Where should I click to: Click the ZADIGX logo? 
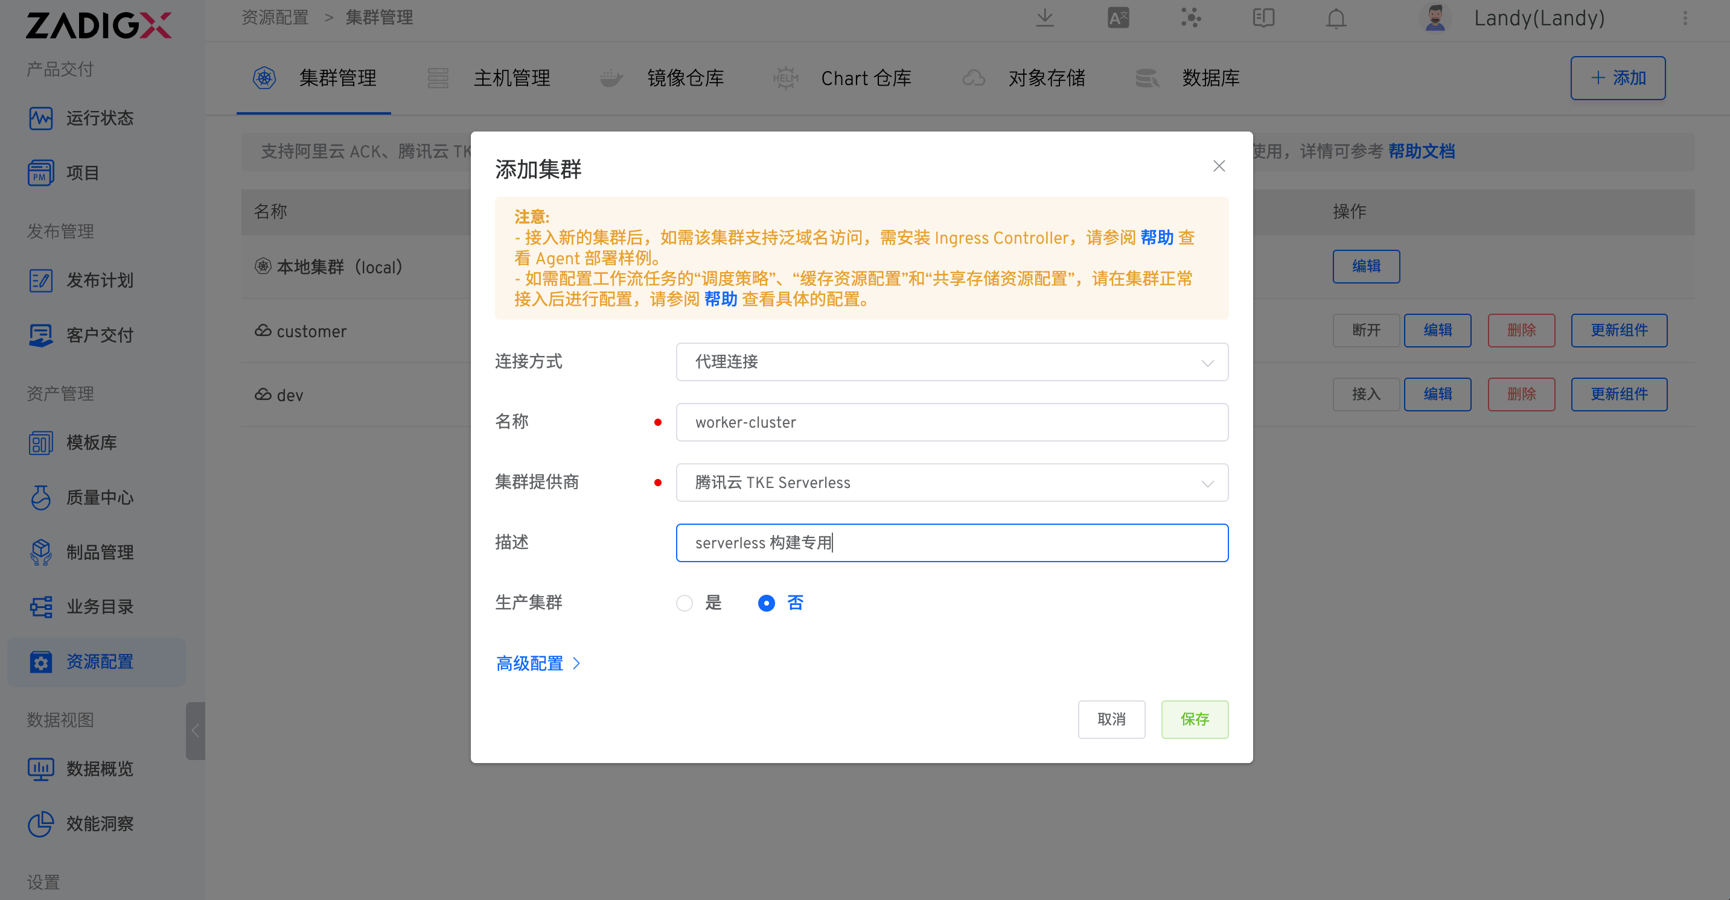99,25
